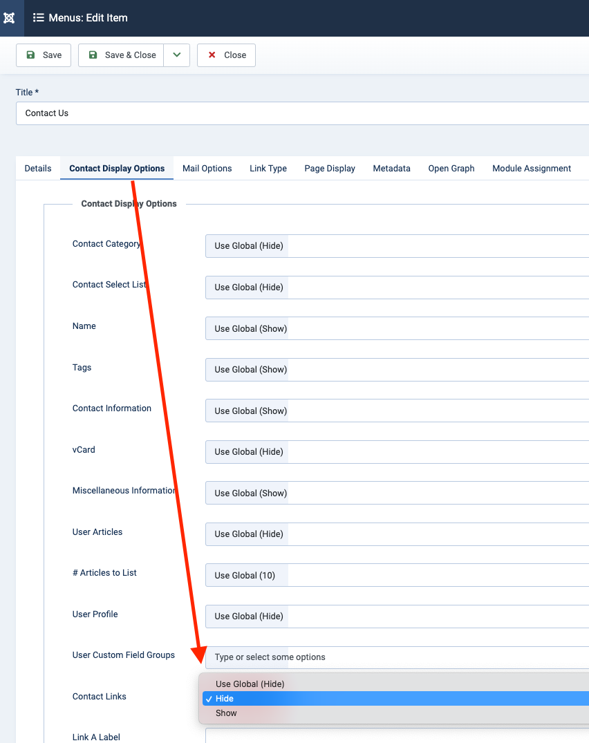The image size is (589, 743).
Task: Click the Contact Display Options fieldset legend
Action: 129,203
